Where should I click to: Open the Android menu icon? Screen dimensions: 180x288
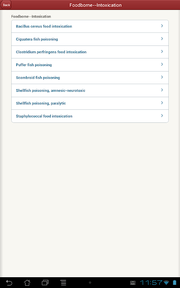(63, 283)
